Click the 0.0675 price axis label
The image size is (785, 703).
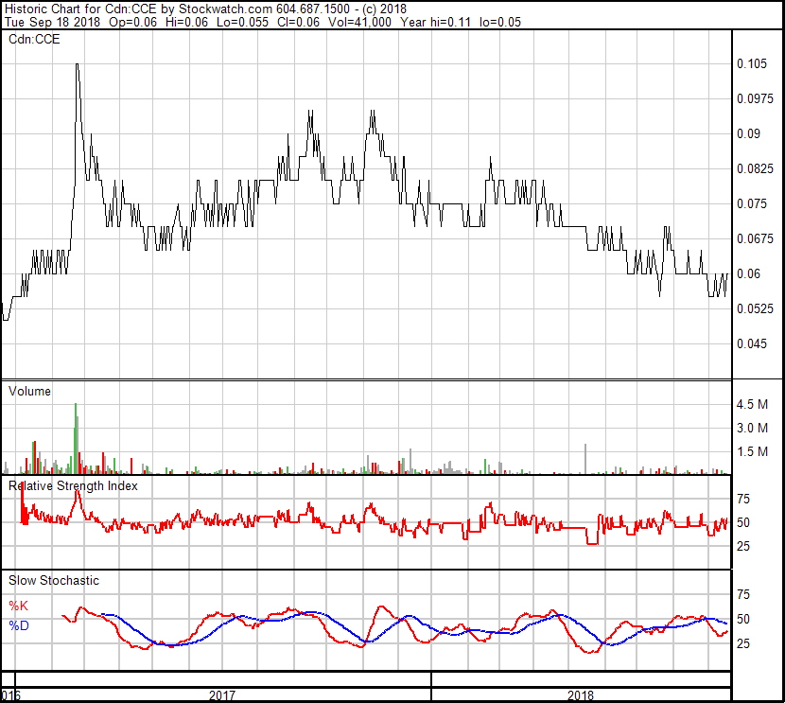click(x=755, y=238)
